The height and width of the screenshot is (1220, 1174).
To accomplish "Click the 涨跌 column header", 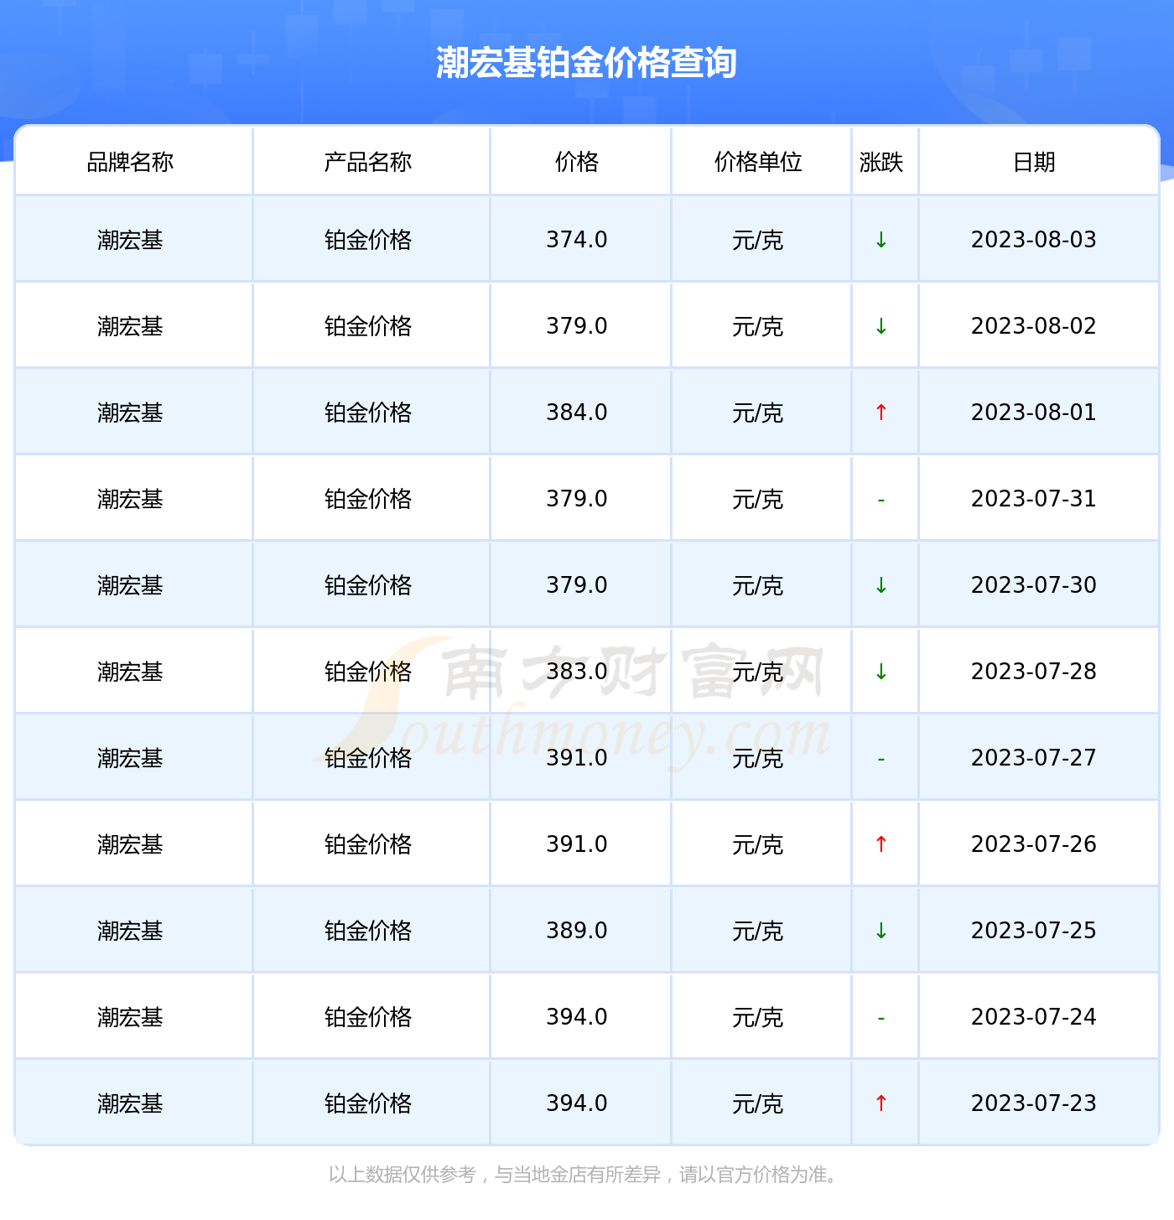I will 881,162.
